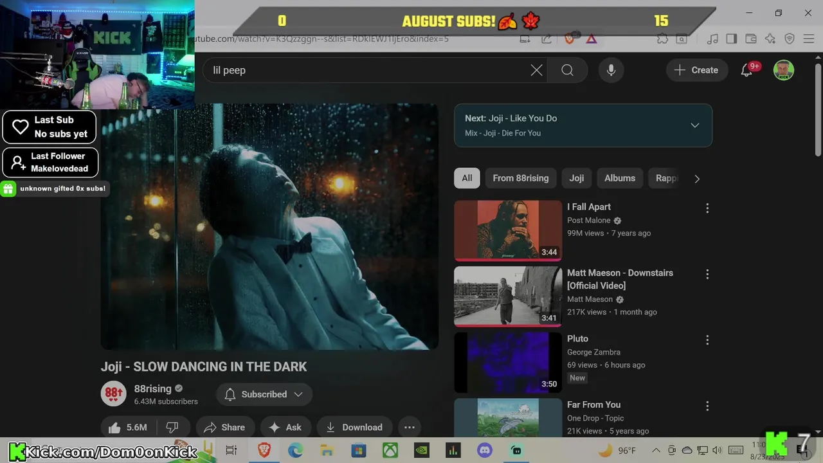Start voice search with microphone icon
The image size is (823, 463).
point(611,70)
